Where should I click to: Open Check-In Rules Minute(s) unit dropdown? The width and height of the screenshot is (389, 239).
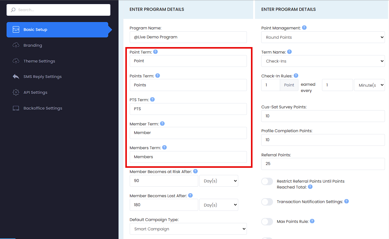369,85
